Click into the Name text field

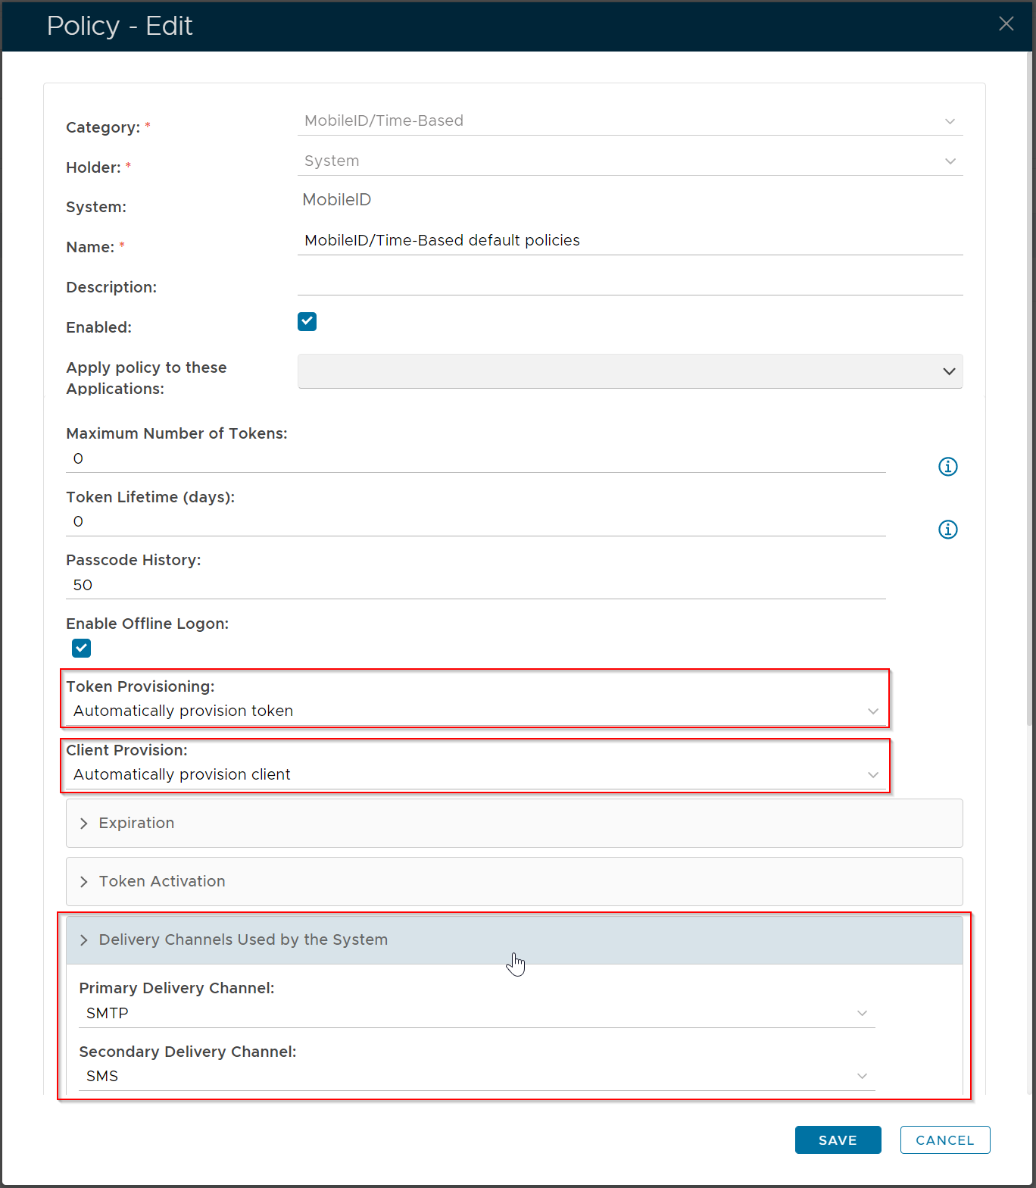click(629, 241)
